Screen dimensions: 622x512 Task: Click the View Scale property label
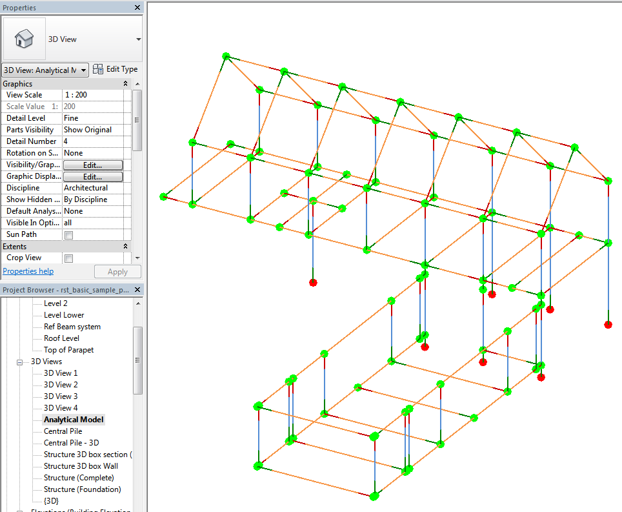pyautogui.click(x=25, y=95)
